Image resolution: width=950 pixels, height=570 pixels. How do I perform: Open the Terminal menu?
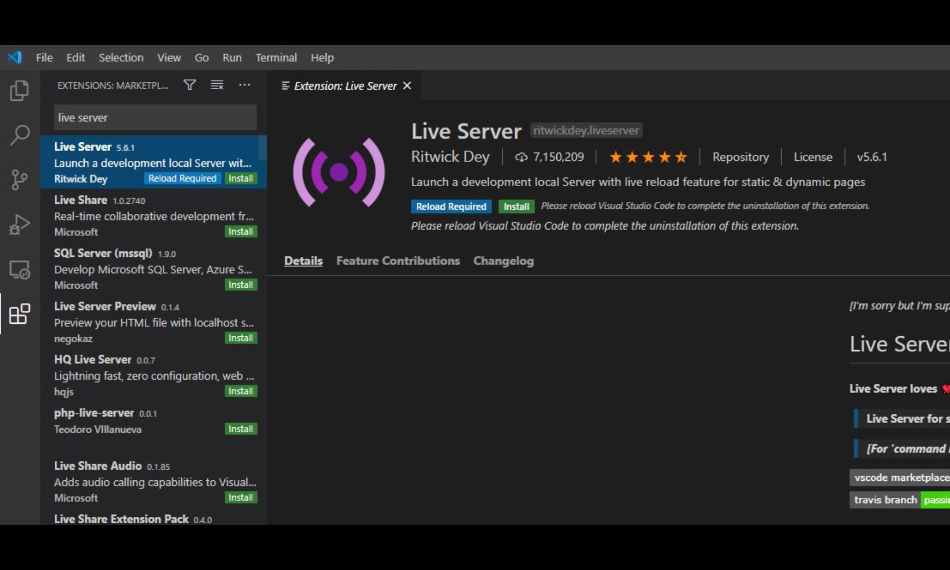pos(276,58)
